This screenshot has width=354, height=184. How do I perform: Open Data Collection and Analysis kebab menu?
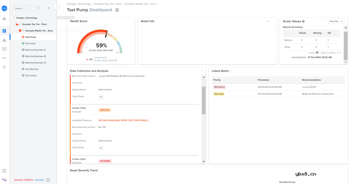(x=201, y=71)
